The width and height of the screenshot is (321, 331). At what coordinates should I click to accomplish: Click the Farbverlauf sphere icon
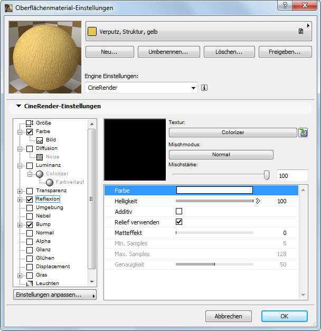pos(50,183)
